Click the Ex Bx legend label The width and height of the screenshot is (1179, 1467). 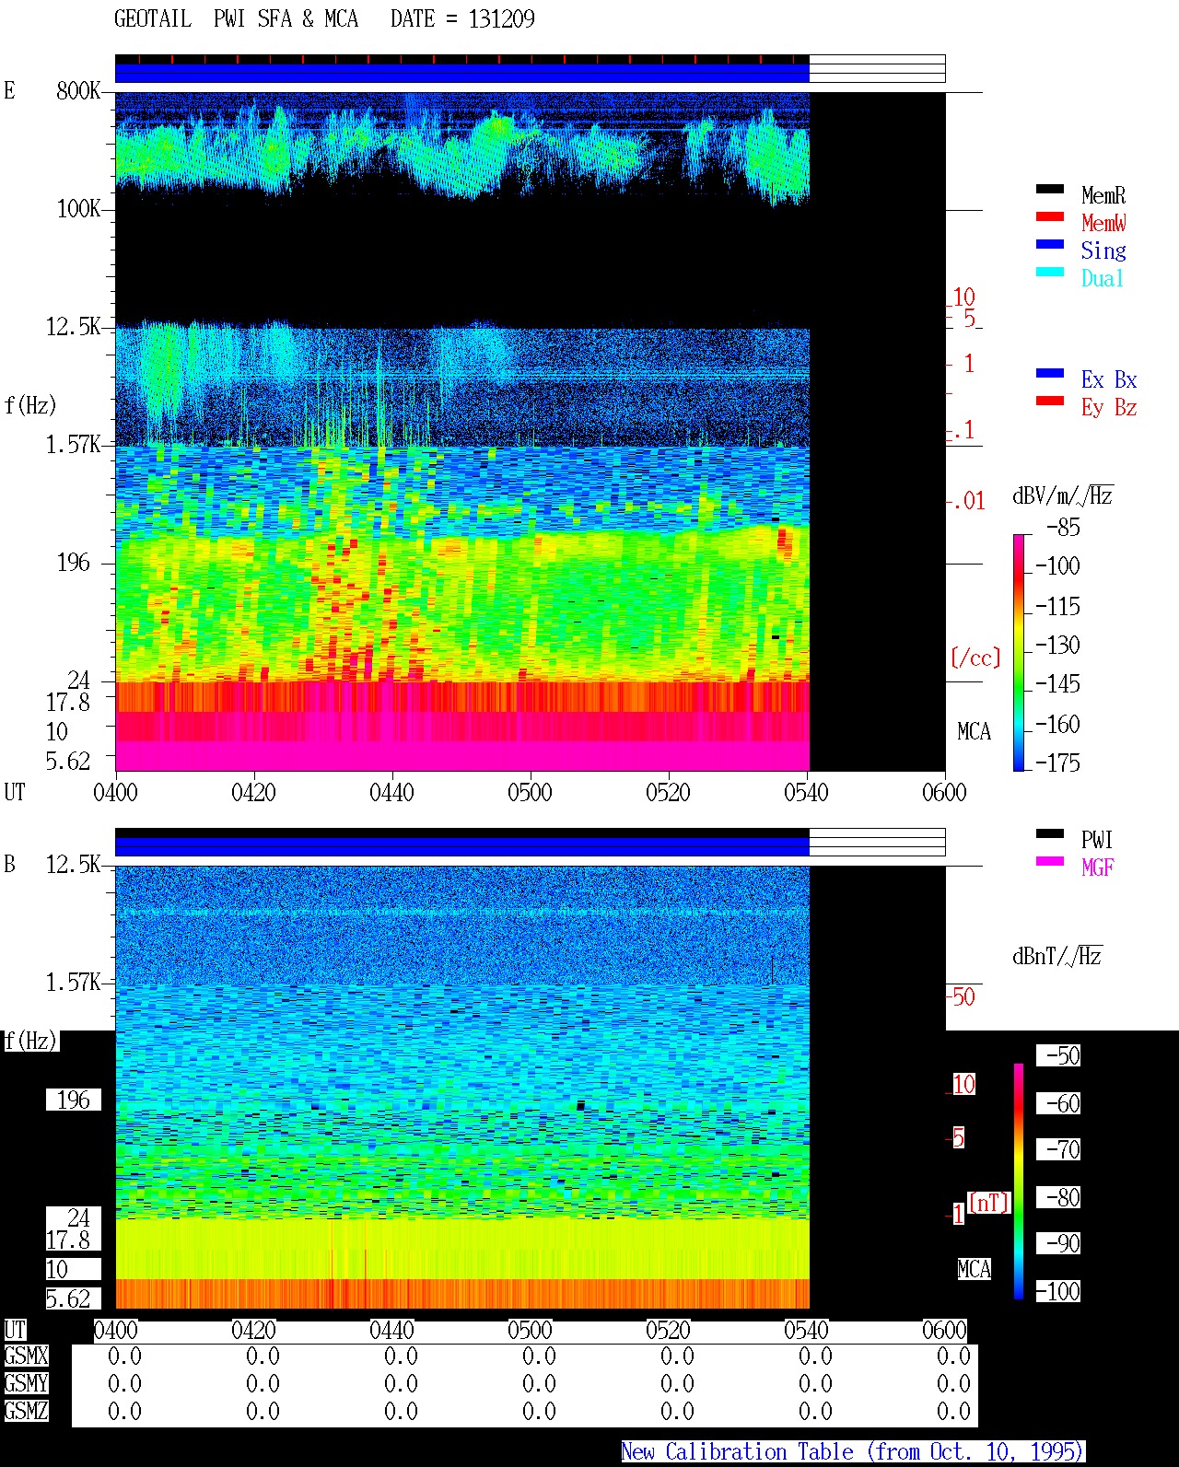click(x=1109, y=379)
